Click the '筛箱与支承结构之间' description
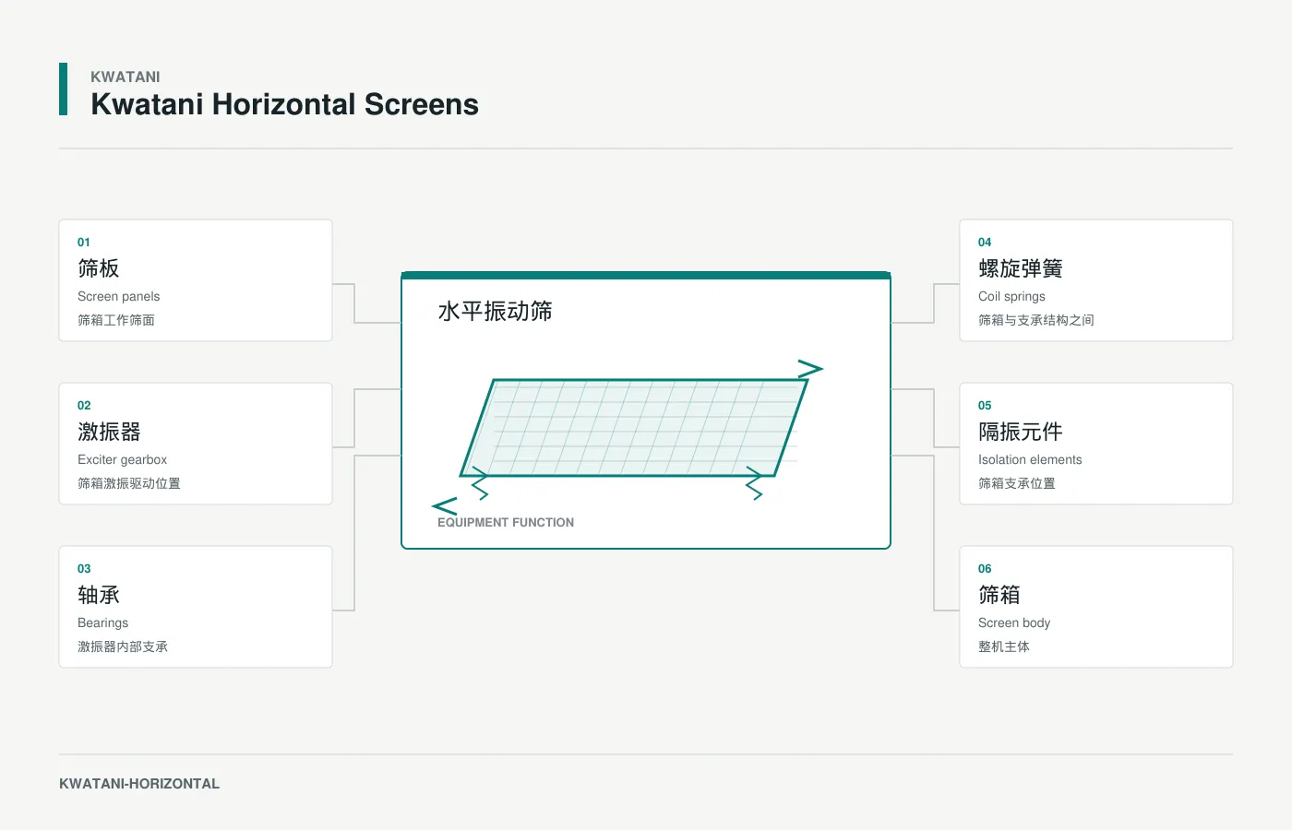This screenshot has height=830, width=1292. click(1036, 320)
